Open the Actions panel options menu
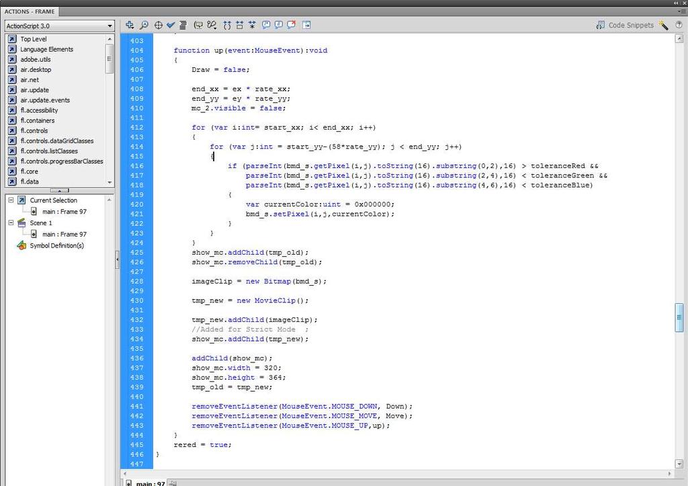688x486 pixels. click(682, 11)
